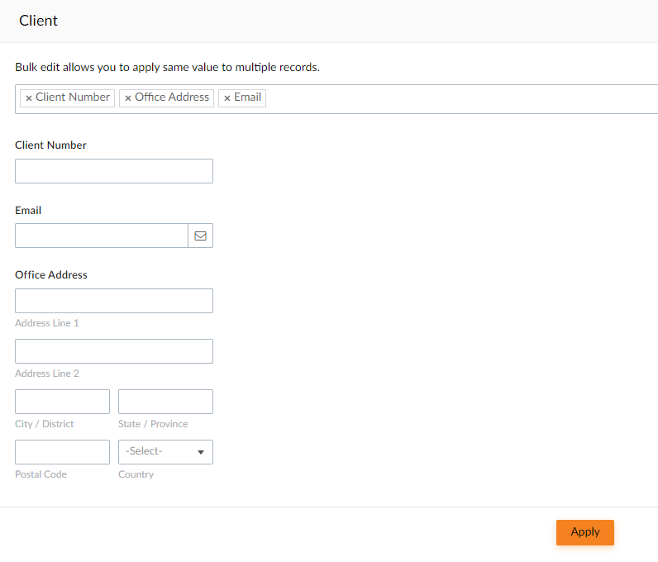Click the Apply button
The image size is (658, 562).
585,532
